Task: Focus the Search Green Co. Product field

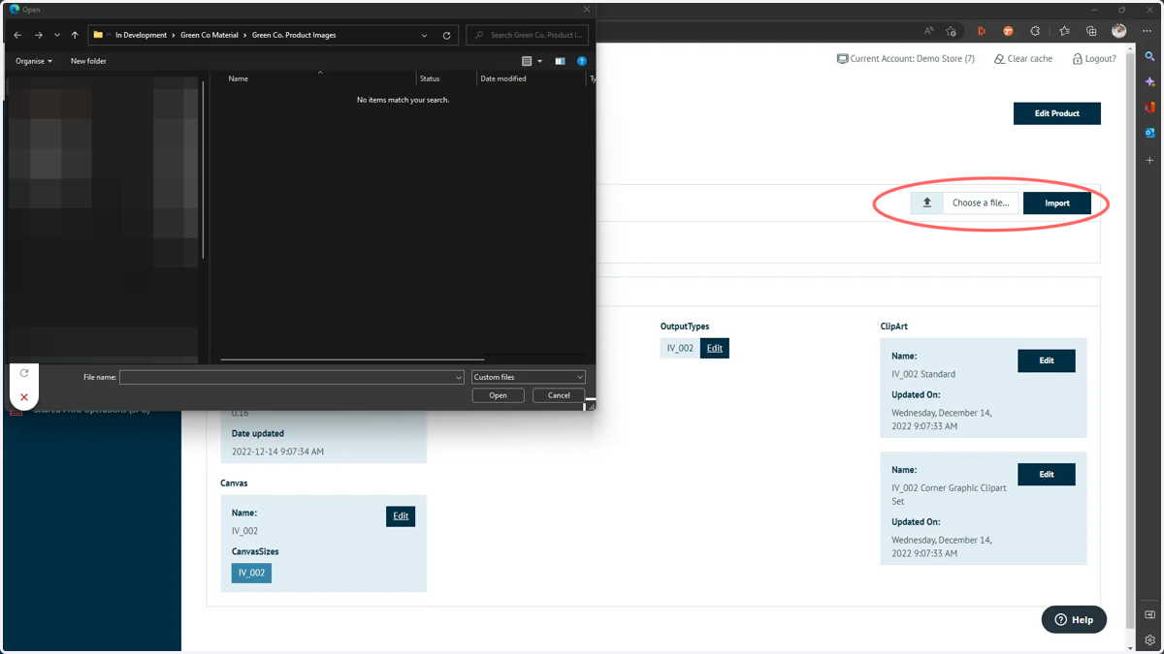Action: (x=528, y=35)
